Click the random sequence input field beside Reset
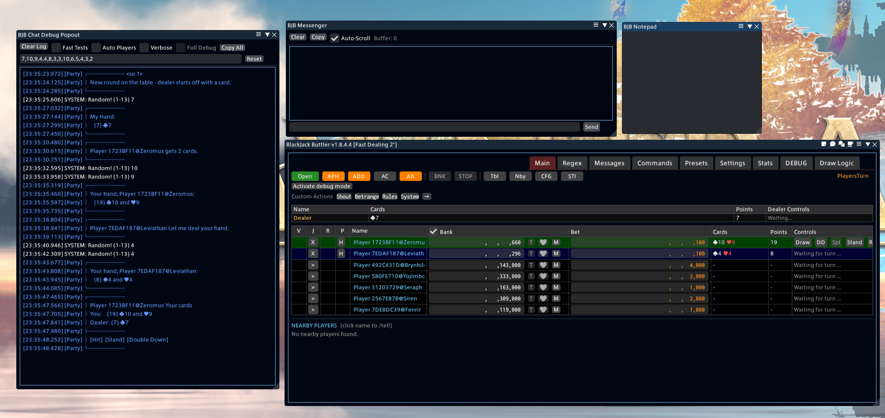This screenshot has width=885, height=418. pyautogui.click(x=131, y=59)
